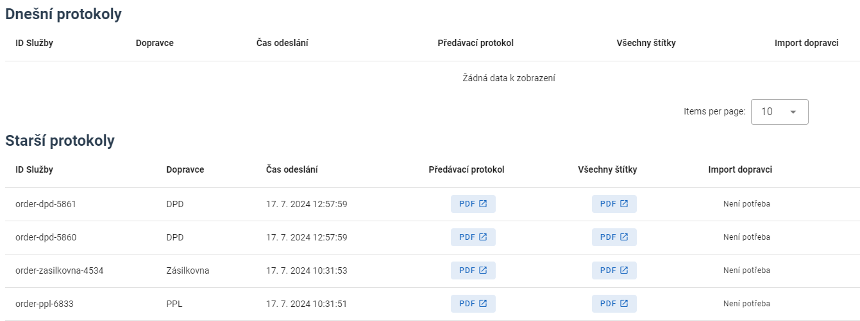Click today's Import dopravci column header
This screenshot has height=321, width=860.
pos(807,43)
